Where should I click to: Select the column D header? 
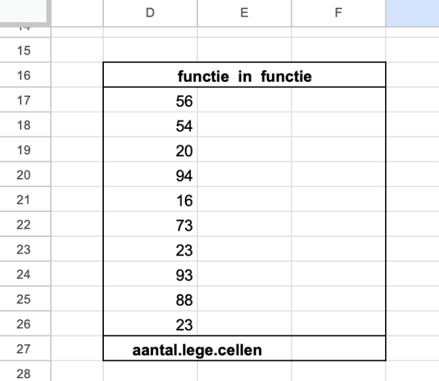point(150,12)
